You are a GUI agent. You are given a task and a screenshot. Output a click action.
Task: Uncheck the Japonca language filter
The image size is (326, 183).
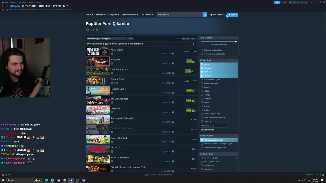pyautogui.click(x=202, y=76)
